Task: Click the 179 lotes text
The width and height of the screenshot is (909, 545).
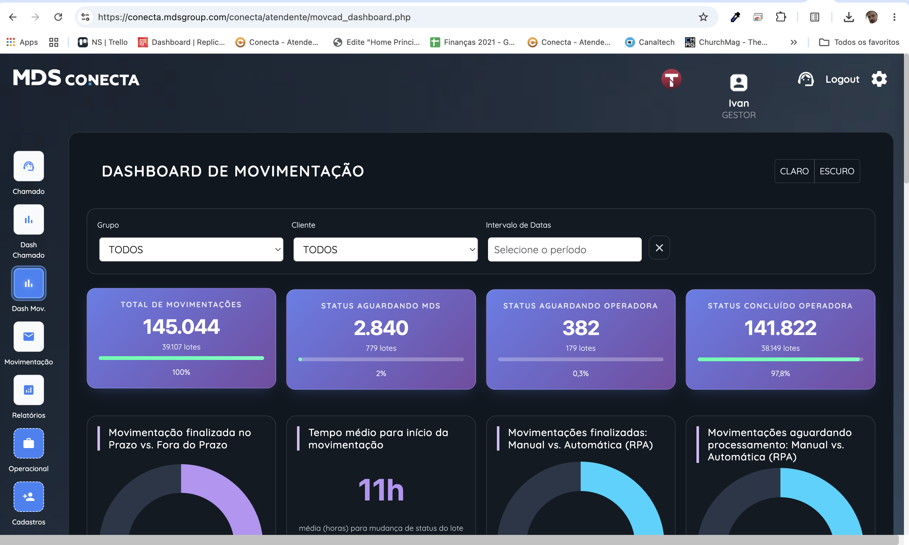Action: (x=580, y=348)
